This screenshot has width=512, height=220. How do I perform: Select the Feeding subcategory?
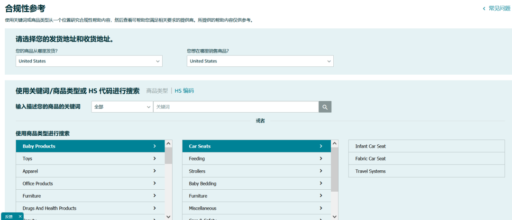click(256, 158)
